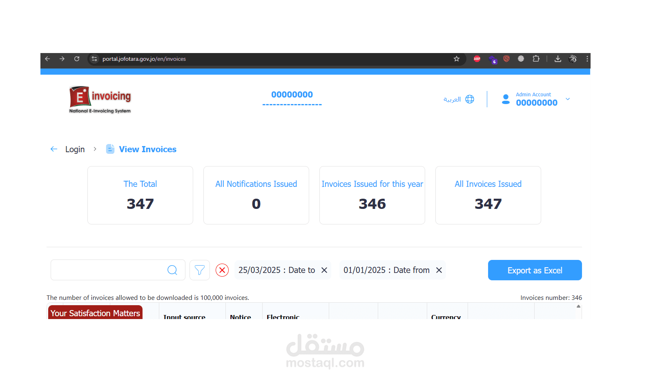651x377 pixels.
Task: Click the Invoices number: 346 text
Action: 551,298
